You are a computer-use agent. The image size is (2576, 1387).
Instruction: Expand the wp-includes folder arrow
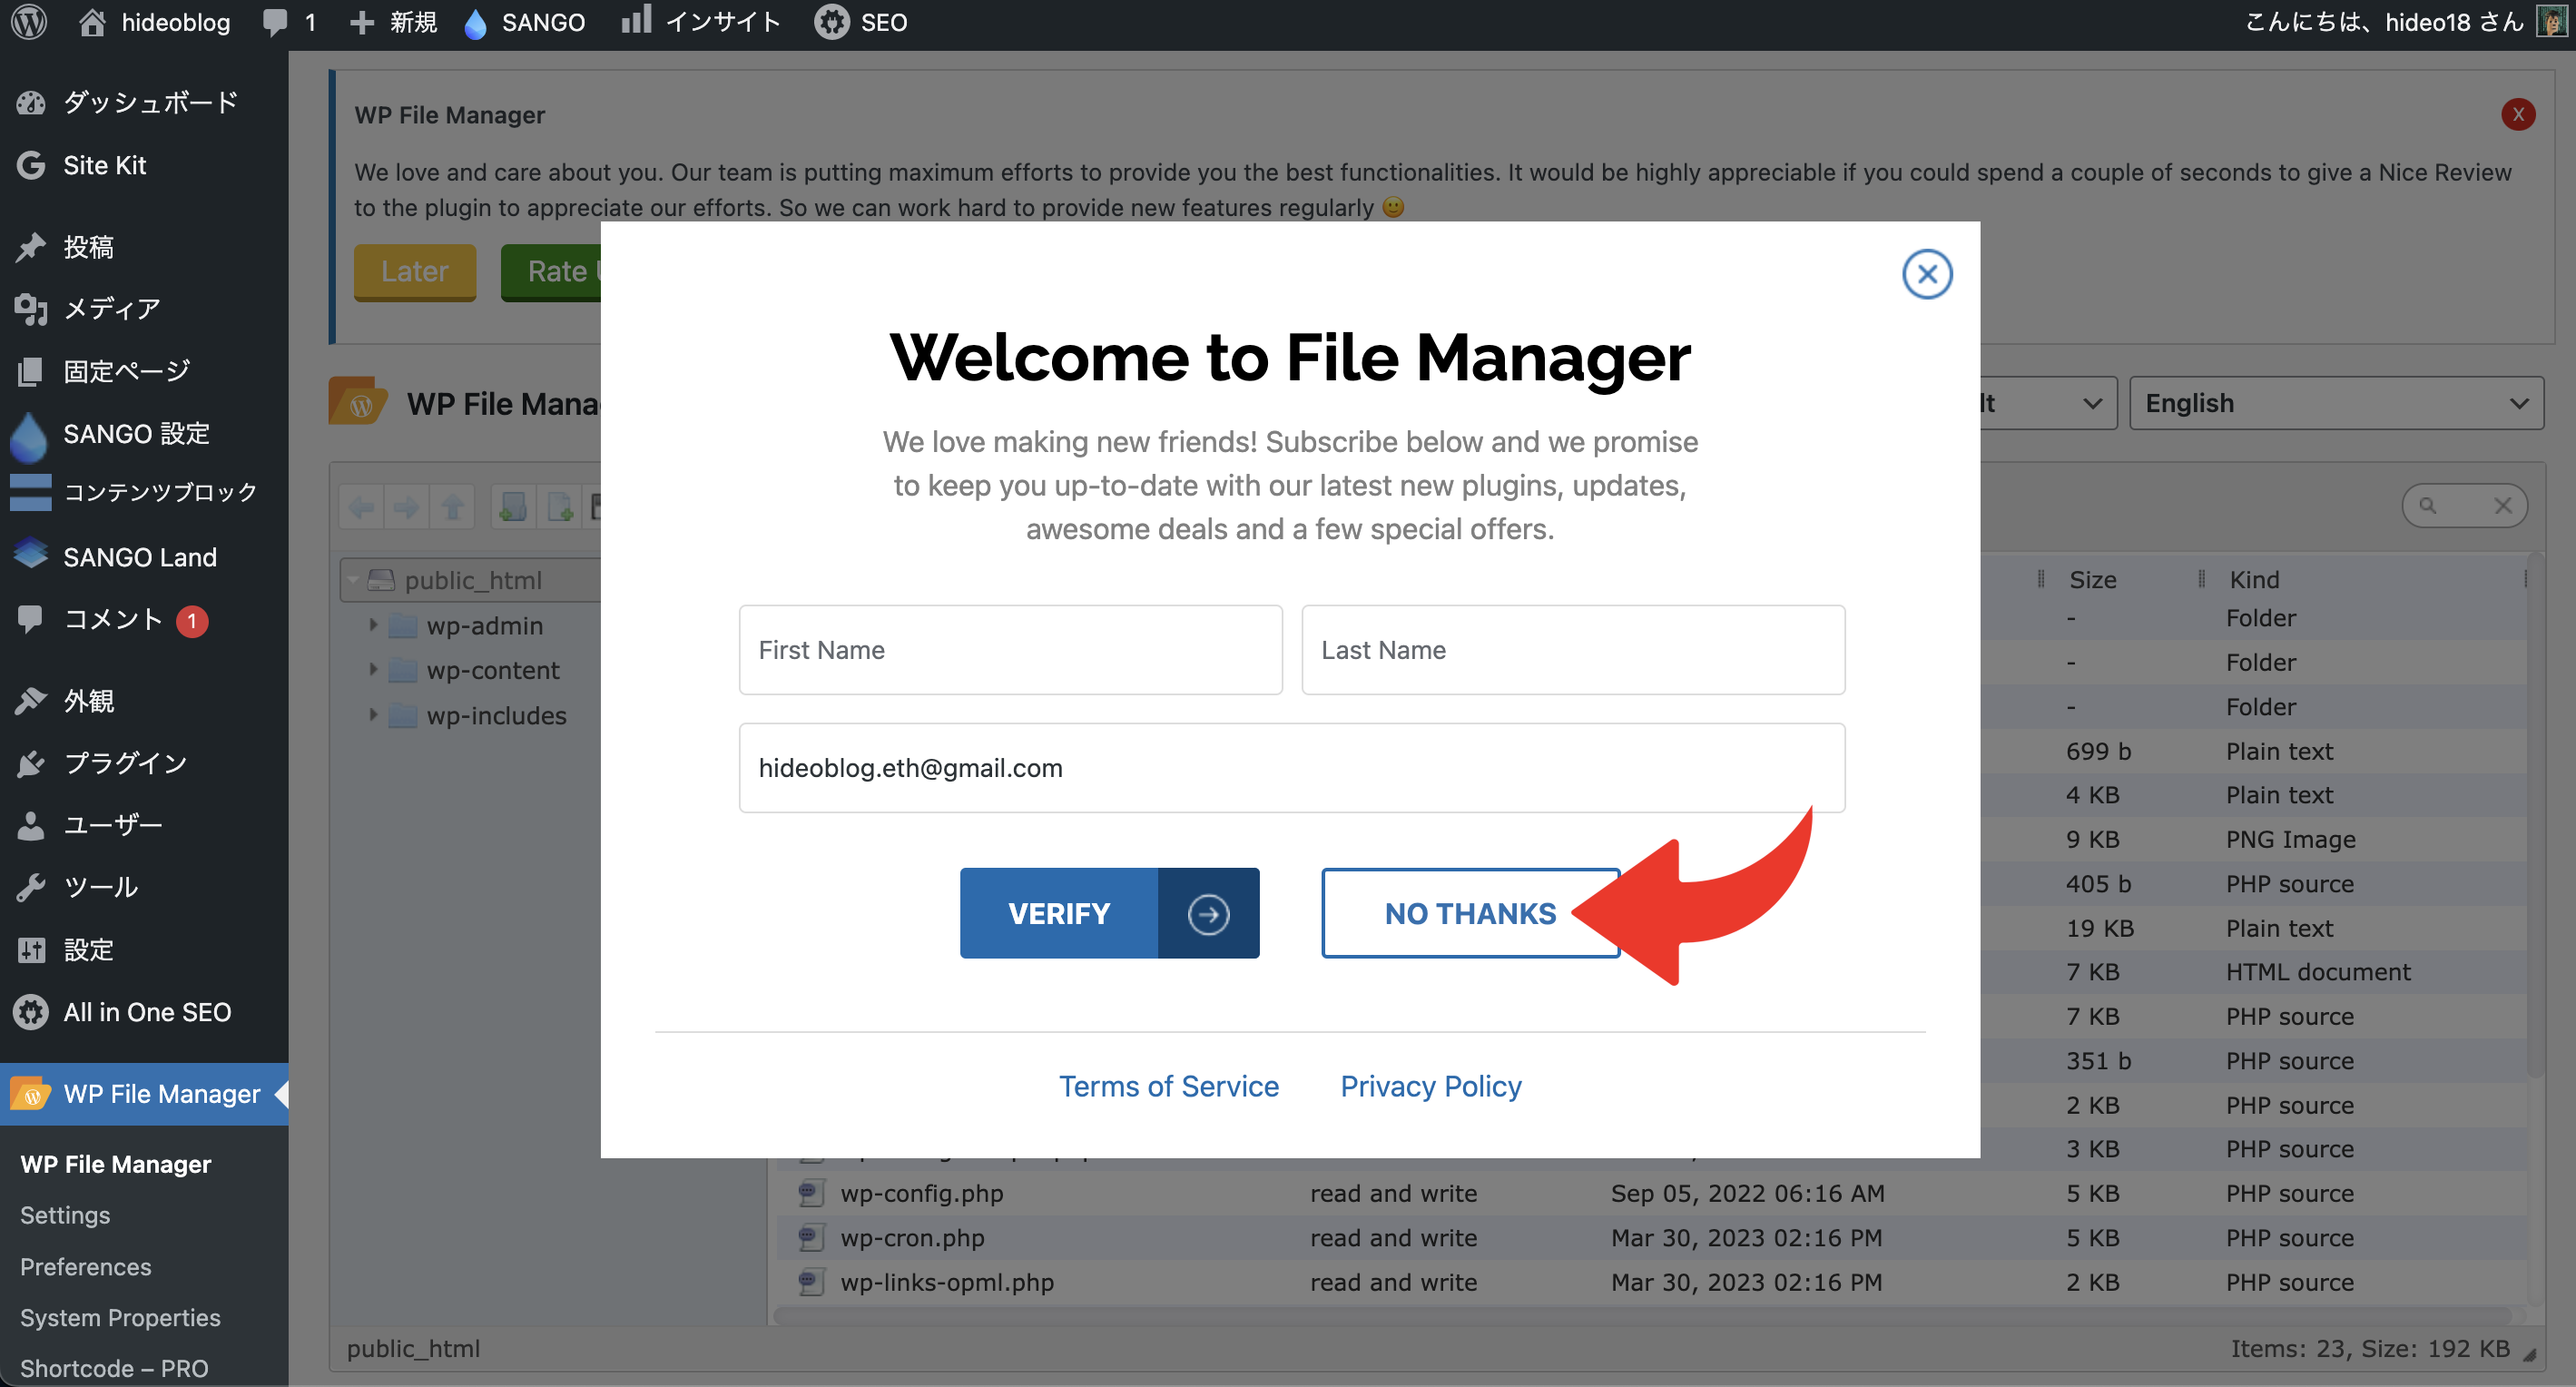373,715
